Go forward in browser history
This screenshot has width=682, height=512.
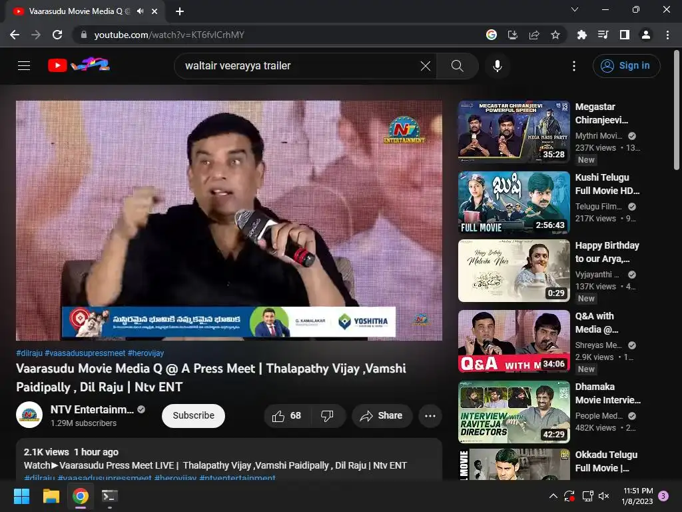coord(36,35)
